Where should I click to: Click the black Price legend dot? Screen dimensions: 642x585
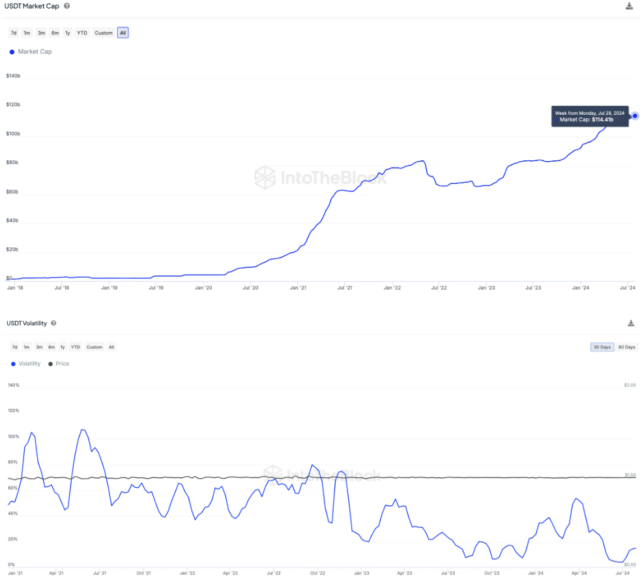pos(50,363)
